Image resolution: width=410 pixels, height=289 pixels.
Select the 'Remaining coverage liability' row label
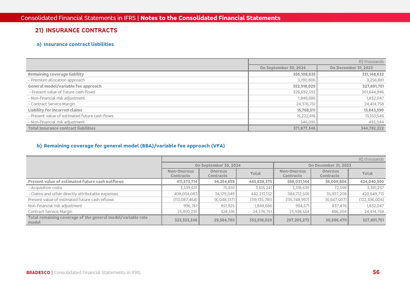click(56, 74)
